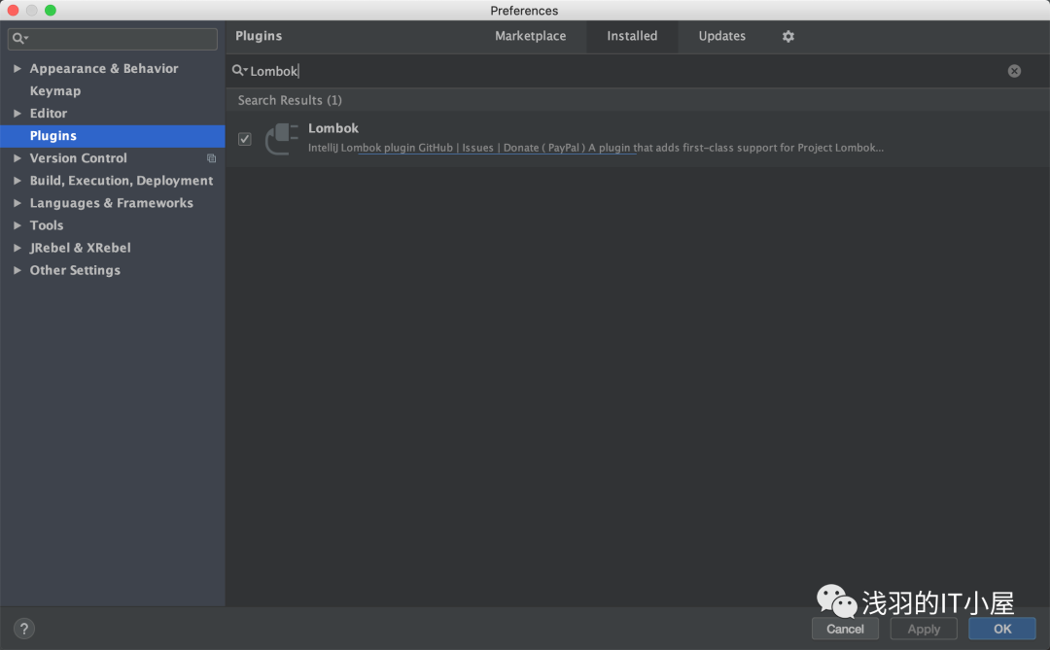Open the Donate link in Lombok description
Image resolution: width=1050 pixels, height=650 pixels.
pyautogui.click(x=521, y=148)
